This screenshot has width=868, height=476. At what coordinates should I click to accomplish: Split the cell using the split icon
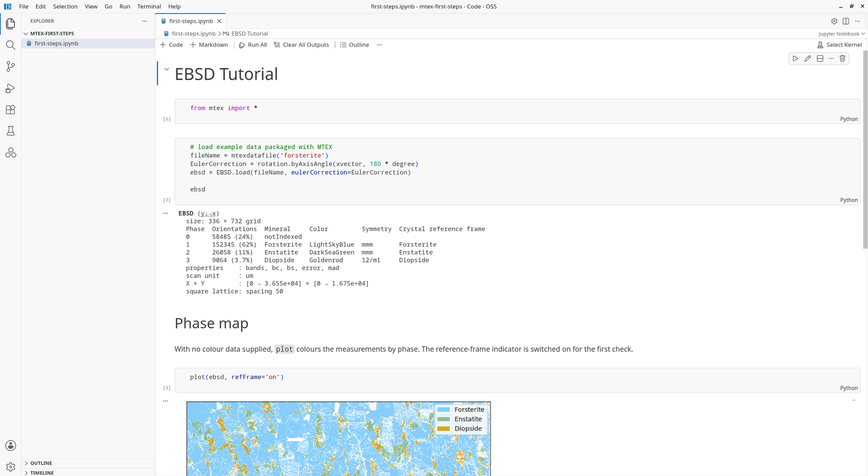pos(820,59)
